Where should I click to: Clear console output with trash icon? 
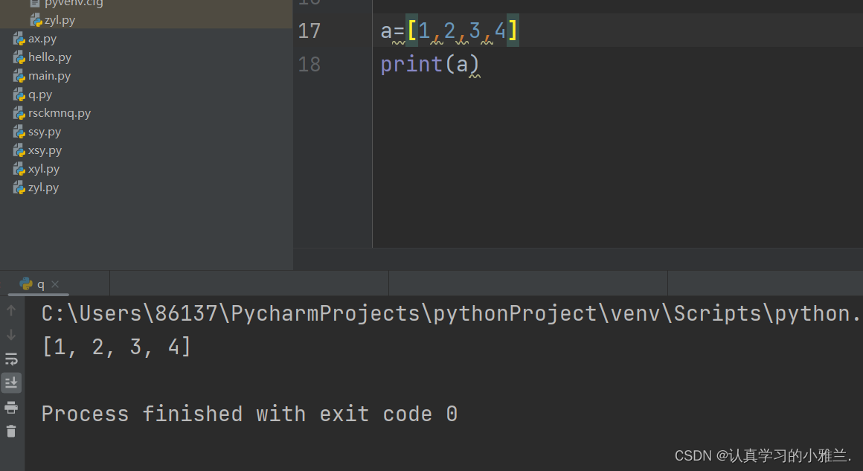[11, 431]
